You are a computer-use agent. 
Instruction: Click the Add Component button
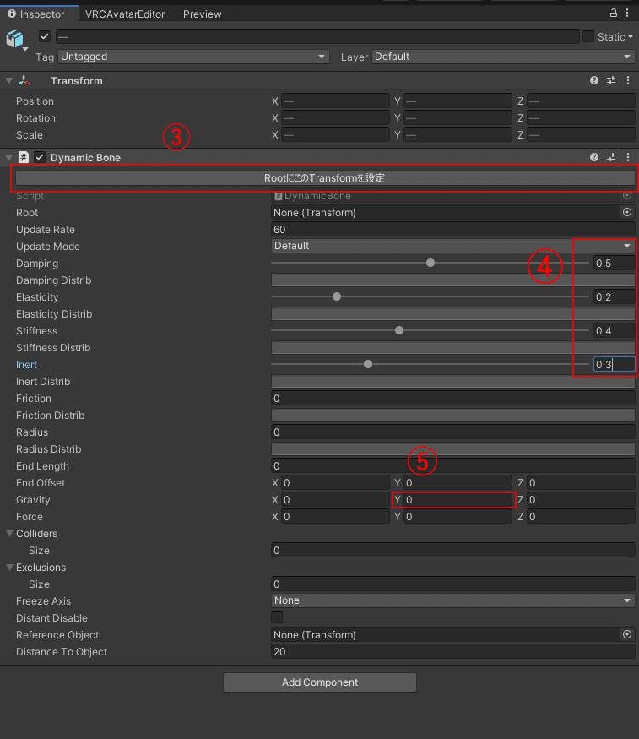(x=320, y=682)
